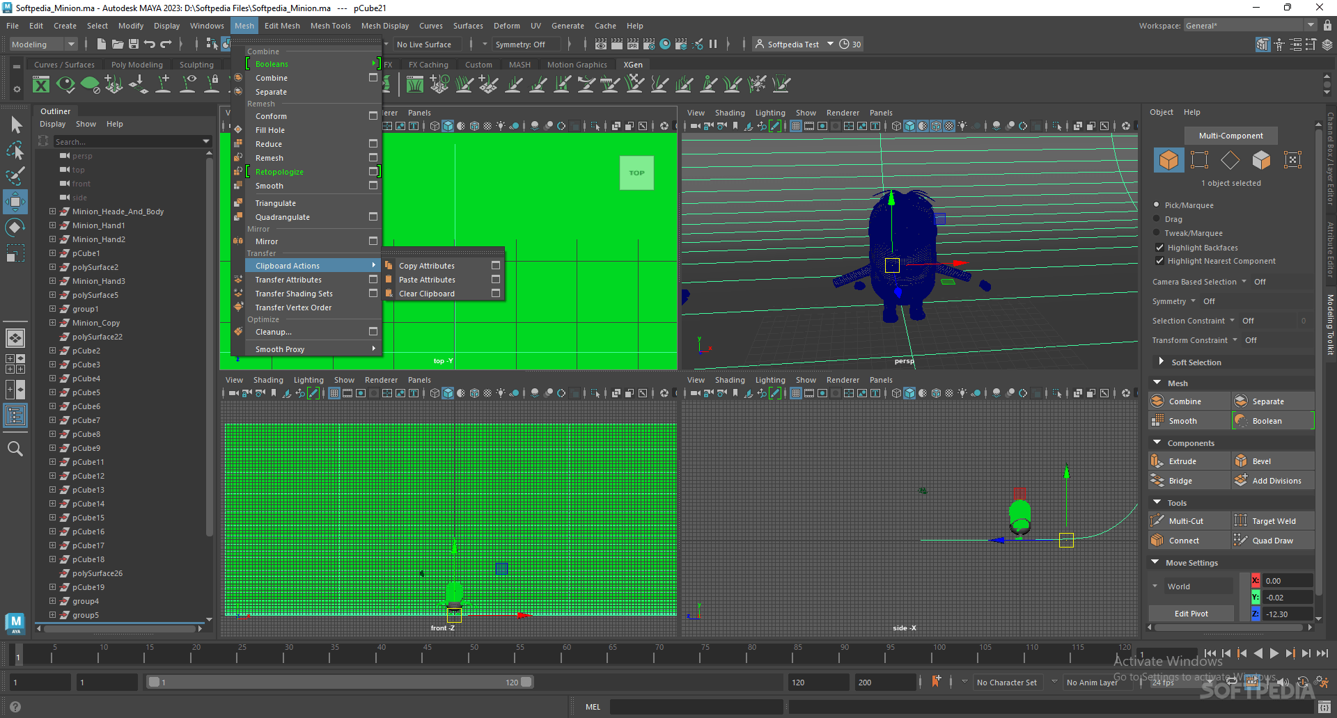Choose object selection cube icon

pyautogui.click(x=1168, y=160)
